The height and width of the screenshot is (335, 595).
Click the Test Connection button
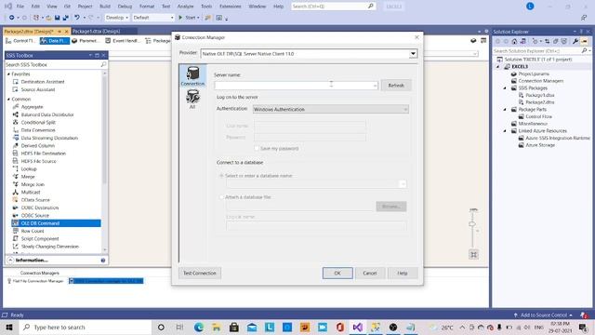200,273
